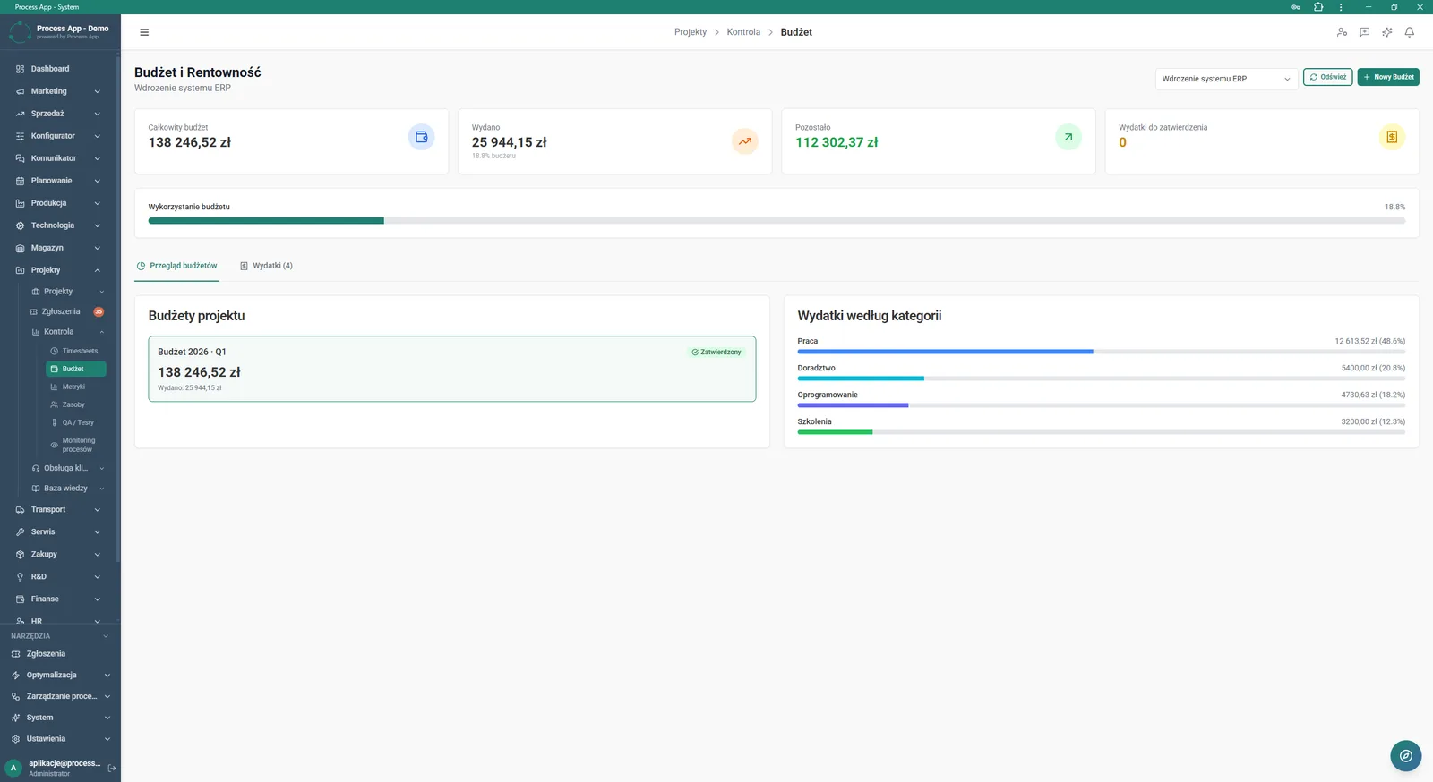Click the compass floating help button
The image size is (1433, 782).
tap(1405, 756)
